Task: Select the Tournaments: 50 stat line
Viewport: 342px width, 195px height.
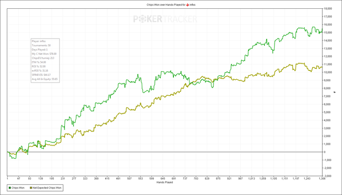Action: (x=41, y=45)
